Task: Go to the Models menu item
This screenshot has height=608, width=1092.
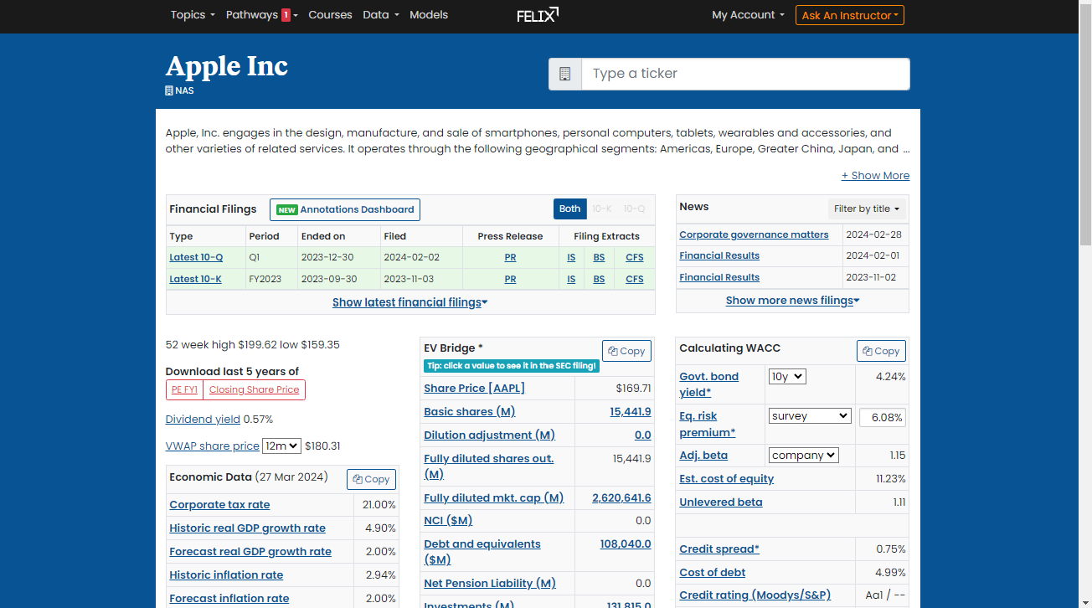Action: pyautogui.click(x=429, y=15)
